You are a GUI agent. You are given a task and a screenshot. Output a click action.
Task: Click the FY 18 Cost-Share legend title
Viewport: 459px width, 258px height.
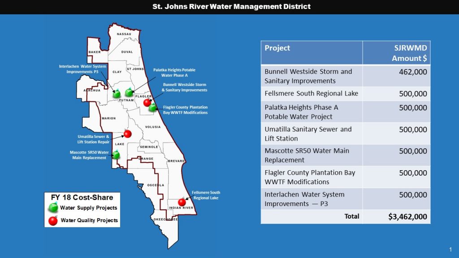(x=82, y=198)
